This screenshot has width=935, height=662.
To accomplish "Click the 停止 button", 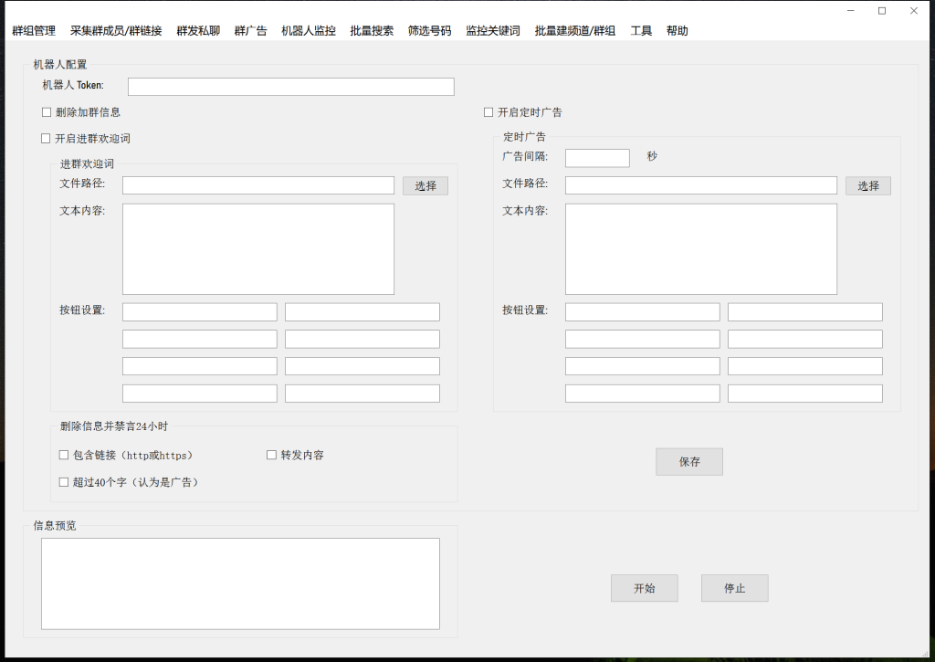I will [x=734, y=587].
